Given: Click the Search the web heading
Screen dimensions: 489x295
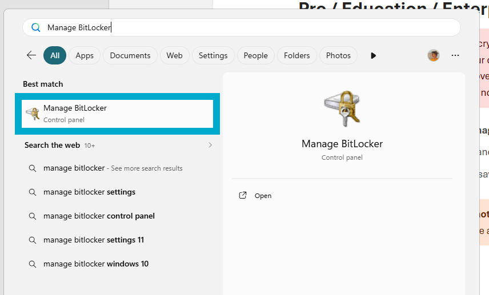Looking at the screenshot, I should click(52, 145).
